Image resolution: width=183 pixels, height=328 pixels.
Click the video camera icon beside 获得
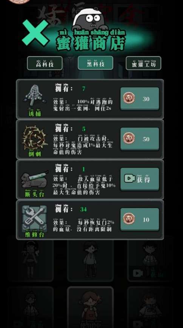tap(129, 178)
